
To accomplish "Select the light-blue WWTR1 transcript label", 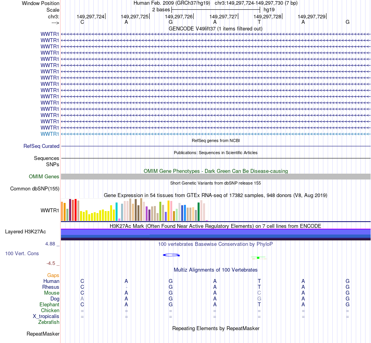I will tap(50, 134).
